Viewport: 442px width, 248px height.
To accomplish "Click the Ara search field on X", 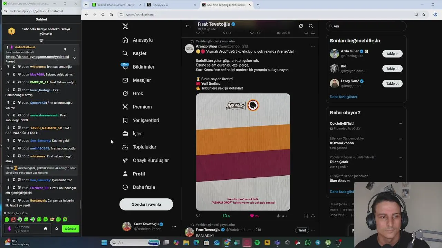I will pyautogui.click(x=366, y=26).
